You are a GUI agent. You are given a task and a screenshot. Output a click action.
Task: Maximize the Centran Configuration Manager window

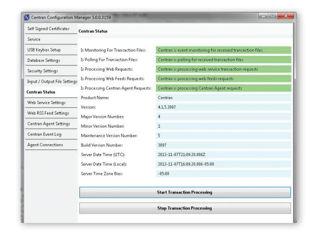pos(273,16)
